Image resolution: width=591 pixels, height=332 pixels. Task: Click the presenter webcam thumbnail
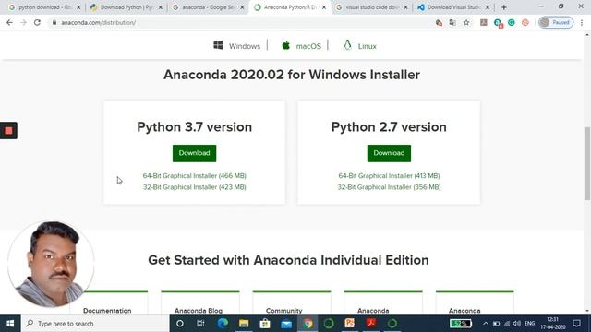(51, 265)
